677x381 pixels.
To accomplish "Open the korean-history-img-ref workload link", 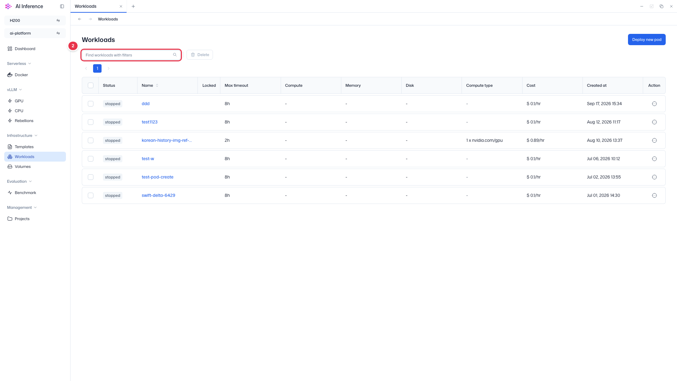I will (167, 140).
